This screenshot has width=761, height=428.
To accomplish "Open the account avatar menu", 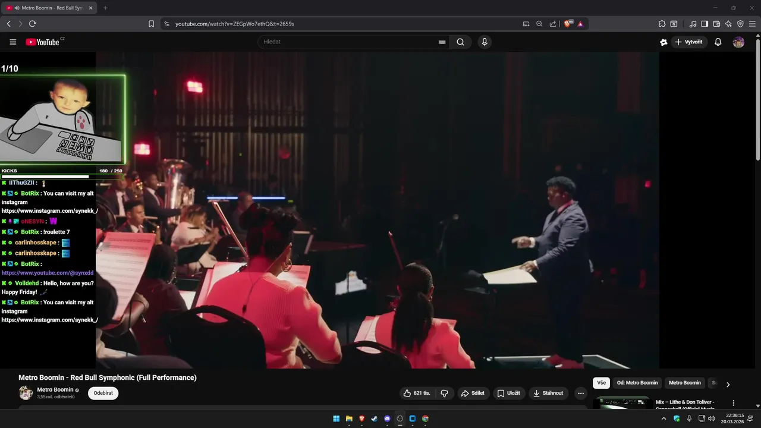I will tap(738, 42).
